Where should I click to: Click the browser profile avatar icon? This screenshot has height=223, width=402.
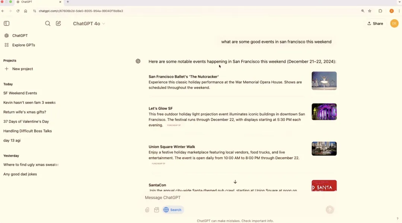pos(392,11)
